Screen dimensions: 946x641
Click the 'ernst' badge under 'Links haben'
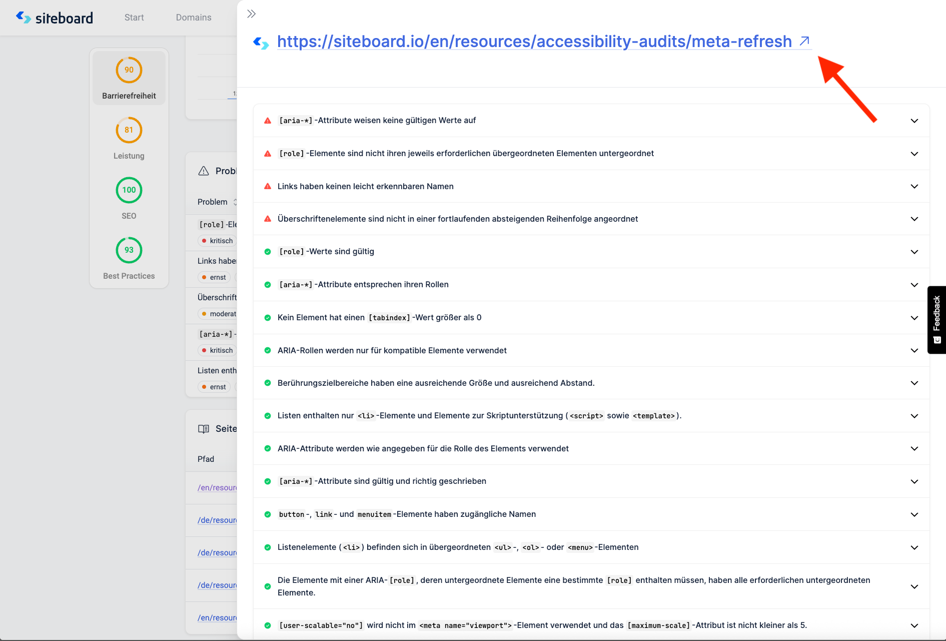pyautogui.click(x=214, y=277)
